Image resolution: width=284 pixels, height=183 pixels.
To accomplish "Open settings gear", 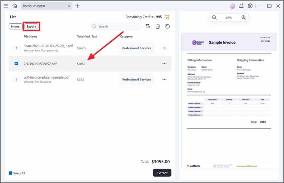I will 250,6.
